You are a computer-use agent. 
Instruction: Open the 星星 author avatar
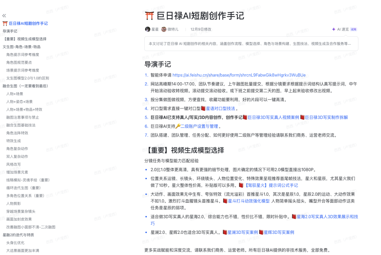[x=147, y=29]
